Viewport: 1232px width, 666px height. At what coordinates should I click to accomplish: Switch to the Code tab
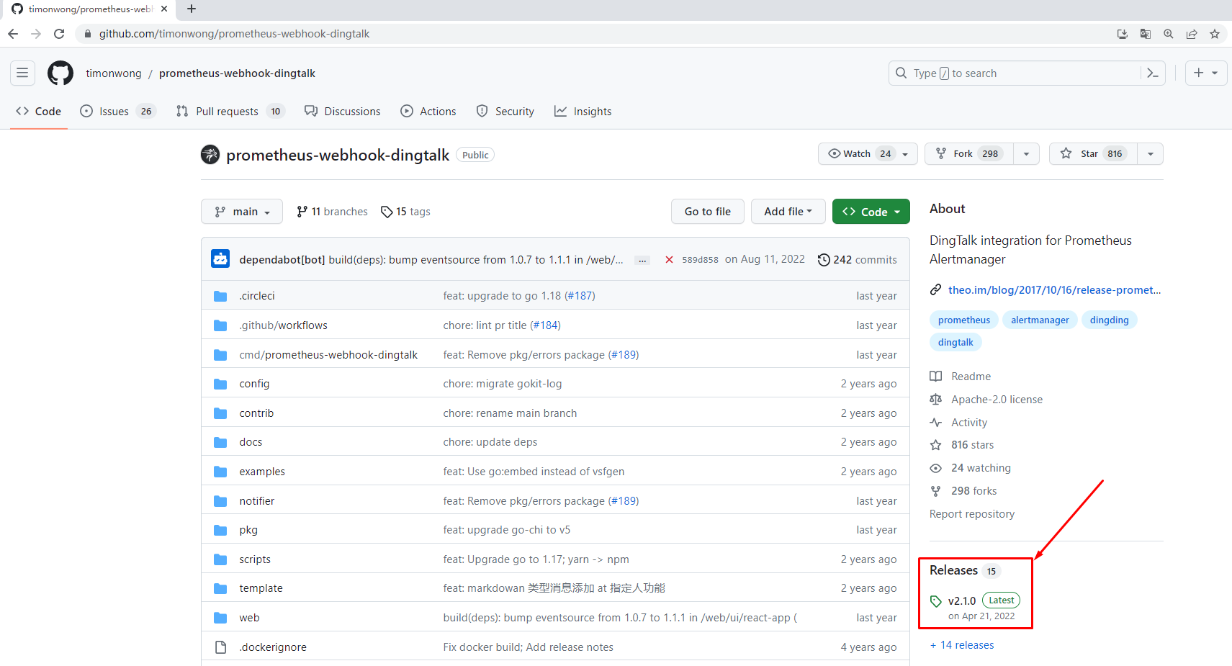coord(39,112)
